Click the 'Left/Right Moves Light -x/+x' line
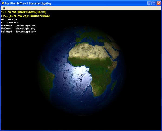The width and height of the screenshot is (162, 131). pos(19,32)
